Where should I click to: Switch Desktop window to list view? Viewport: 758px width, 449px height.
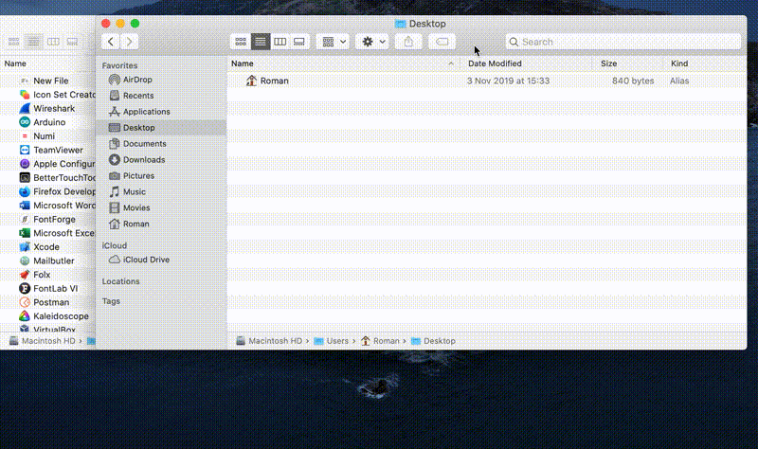tap(260, 42)
